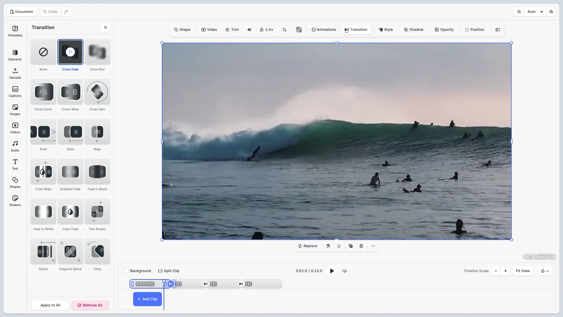Open the Opacity settings
Image resolution: width=563 pixels, height=317 pixels.
(444, 30)
